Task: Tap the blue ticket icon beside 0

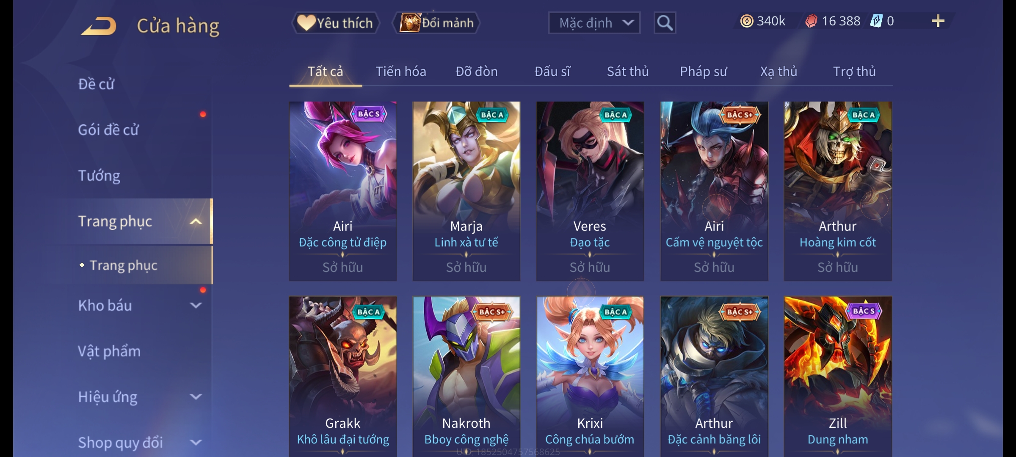Action: (x=876, y=21)
